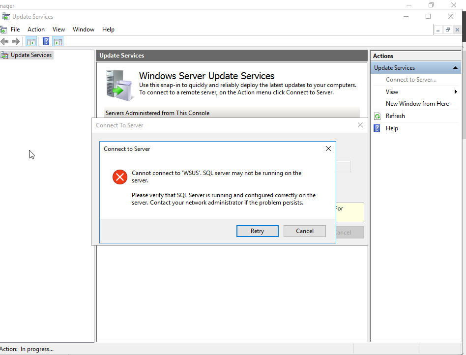
Task: Click the green Refresh icon
Action: 377,116
